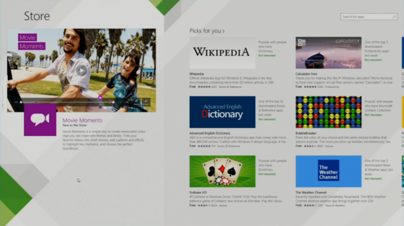Click the Store page title
Viewport: 404px width, 226px height.
[37, 16]
